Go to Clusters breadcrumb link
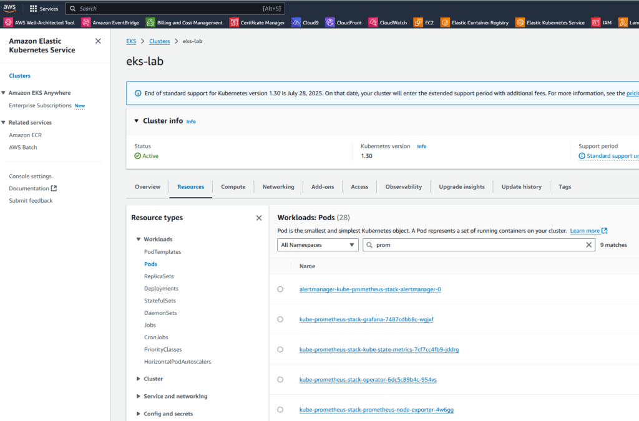The height and width of the screenshot is (421, 639). point(159,41)
